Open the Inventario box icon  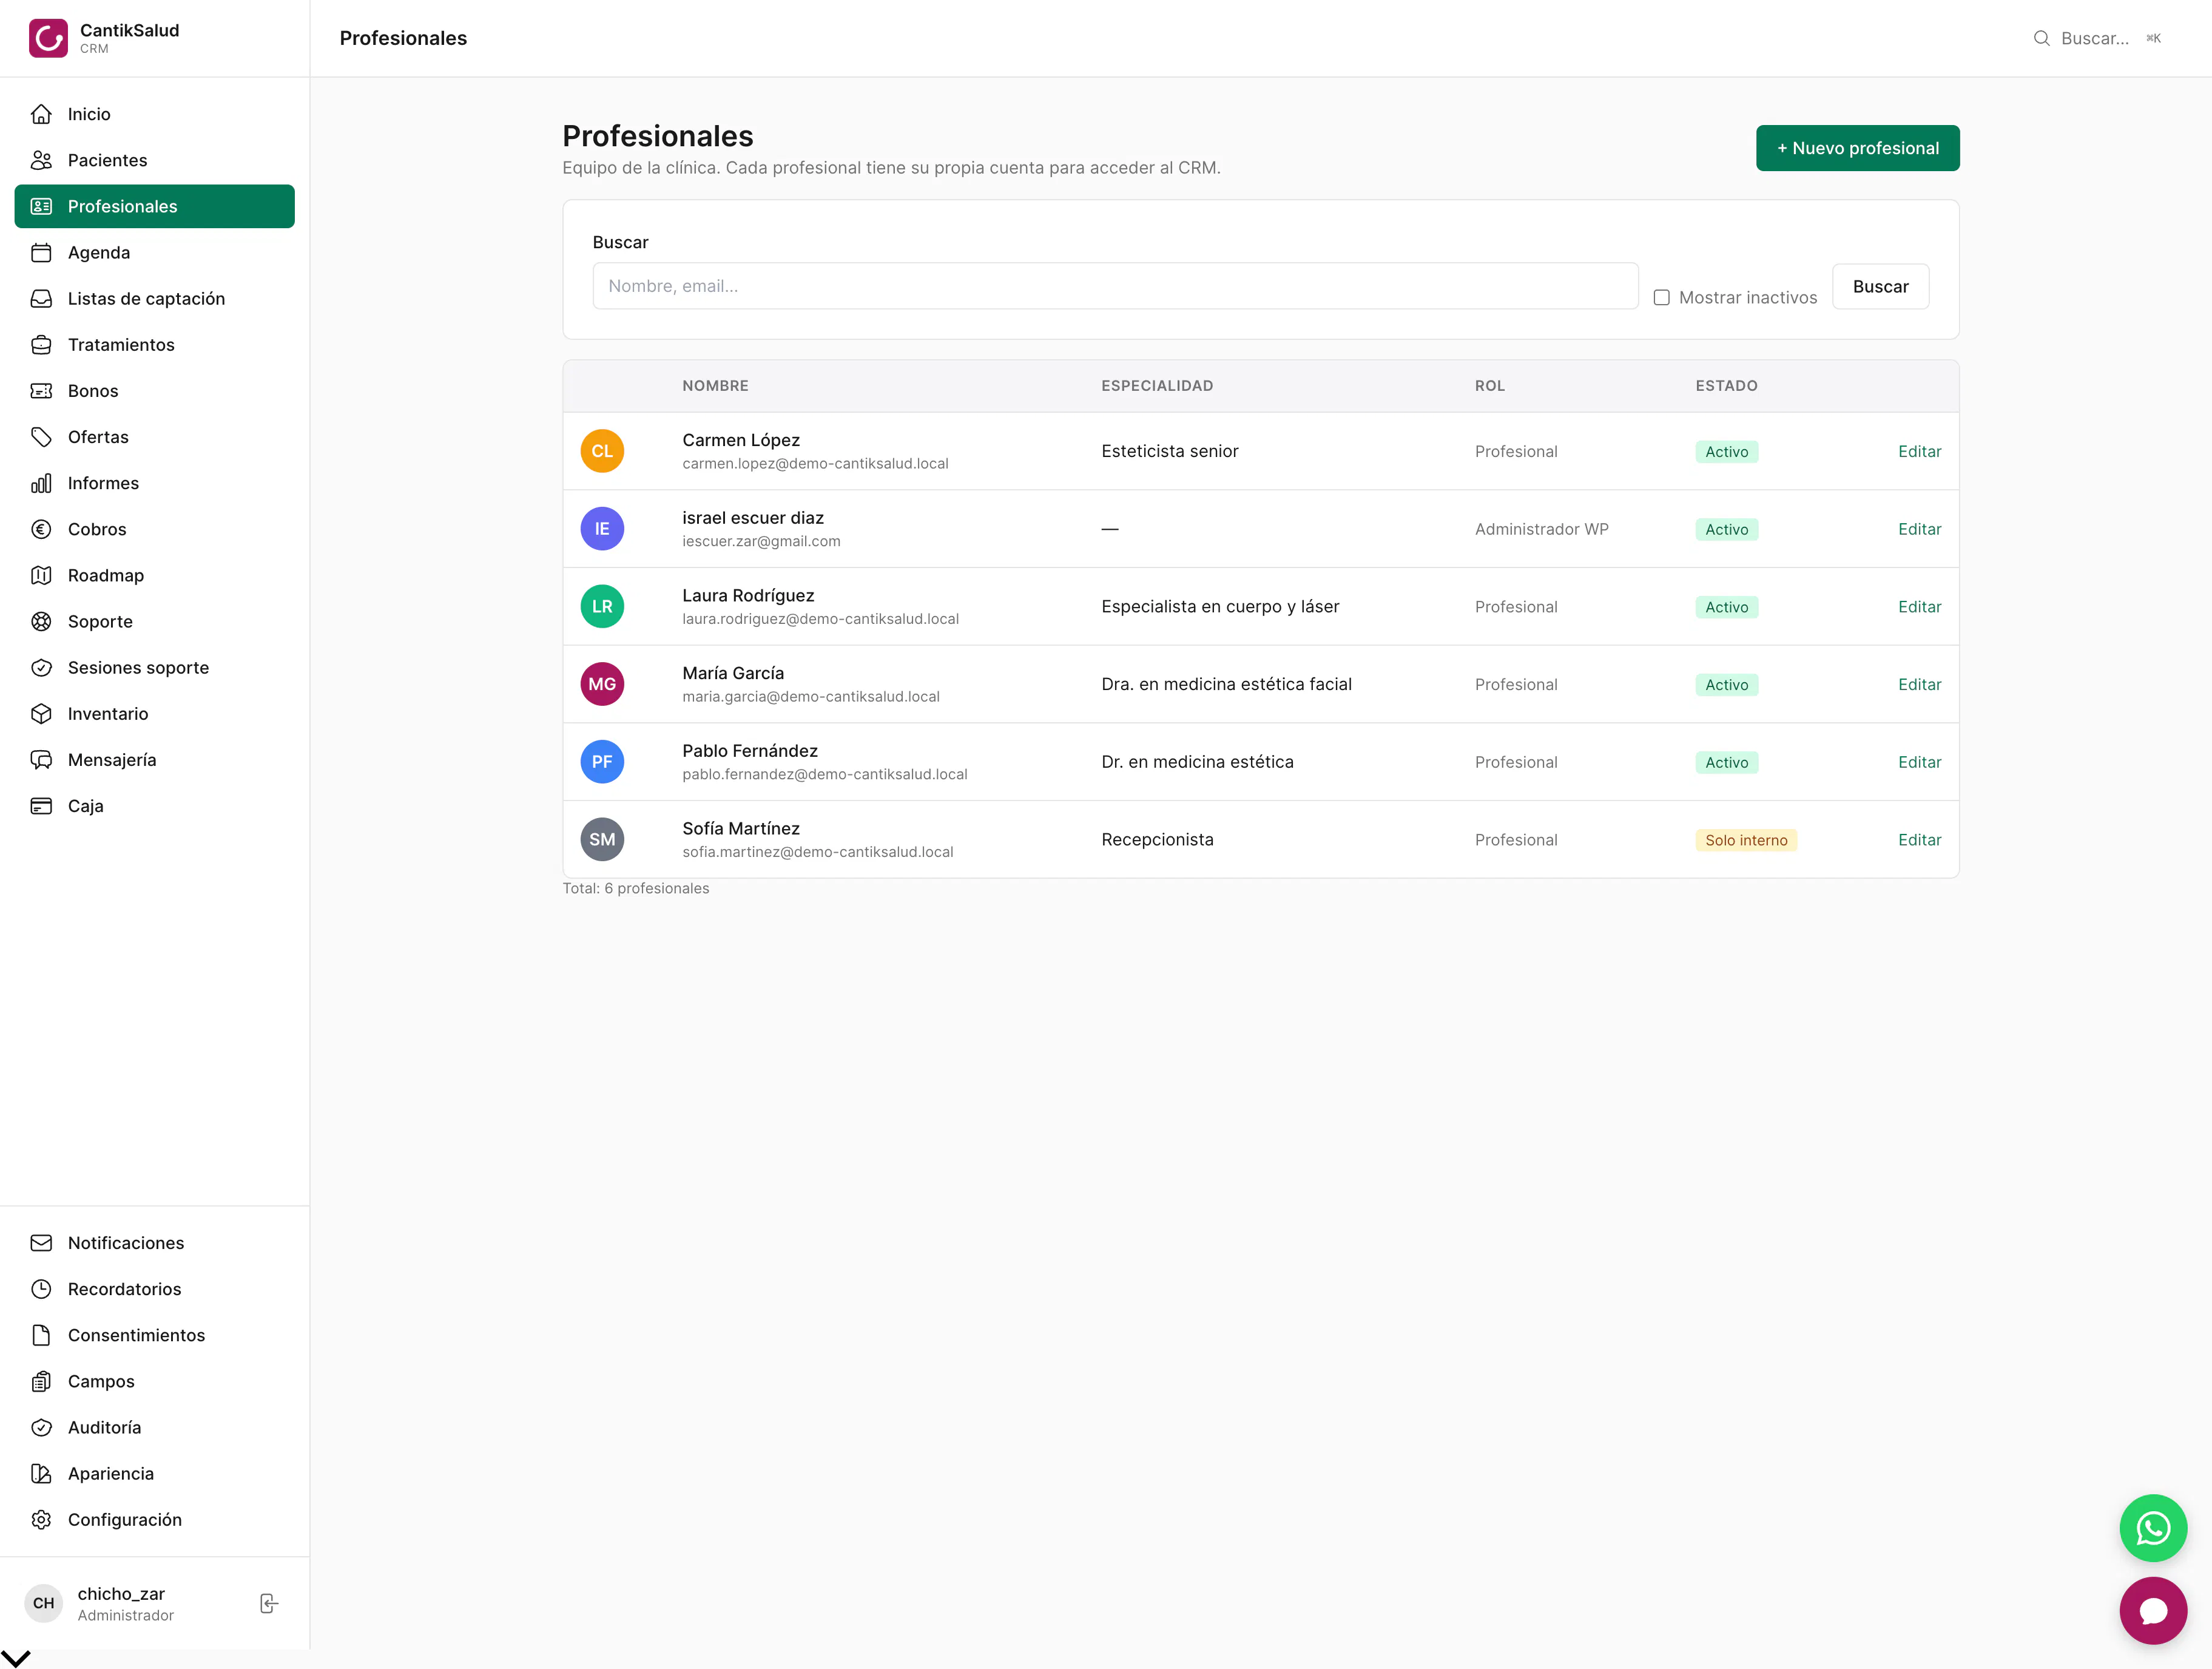(41, 714)
